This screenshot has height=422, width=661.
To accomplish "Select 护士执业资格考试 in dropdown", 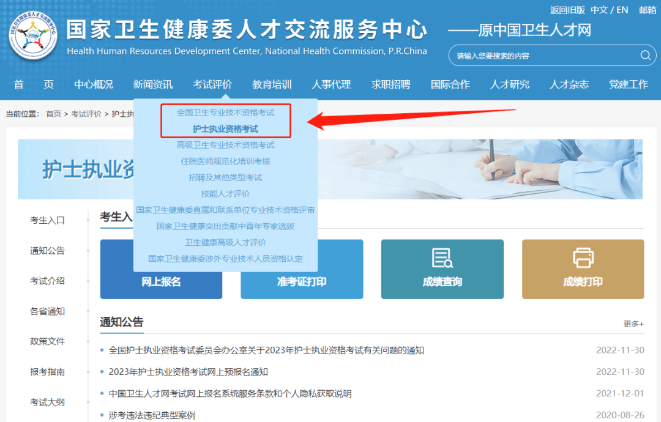I will [225, 129].
